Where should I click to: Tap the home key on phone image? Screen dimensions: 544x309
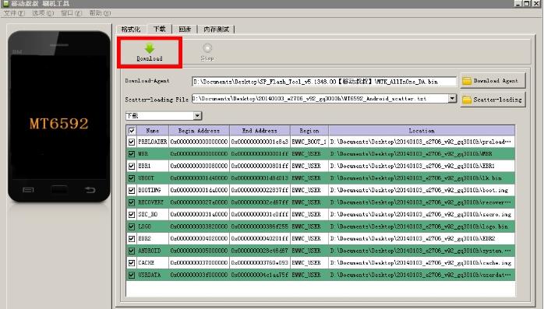tap(59, 189)
